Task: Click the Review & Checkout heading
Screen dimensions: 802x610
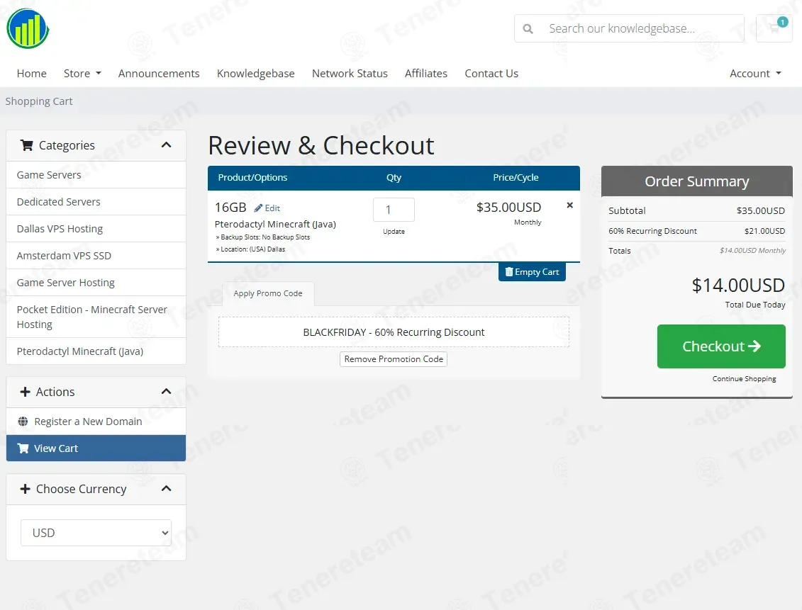Action: click(x=321, y=146)
